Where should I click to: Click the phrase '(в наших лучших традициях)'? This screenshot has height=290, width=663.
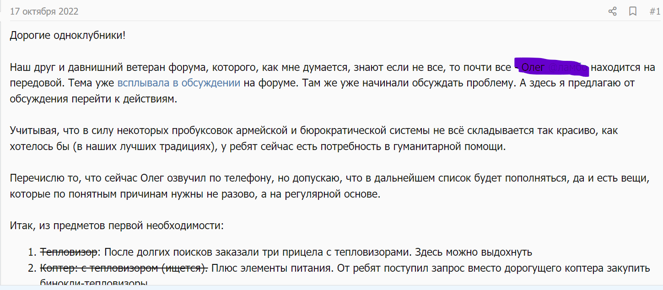[x=136, y=147]
